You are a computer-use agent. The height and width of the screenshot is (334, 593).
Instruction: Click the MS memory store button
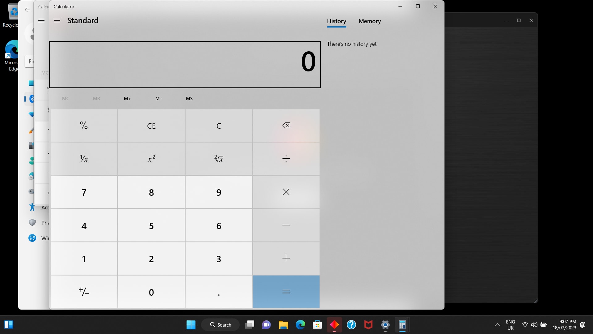[189, 99]
